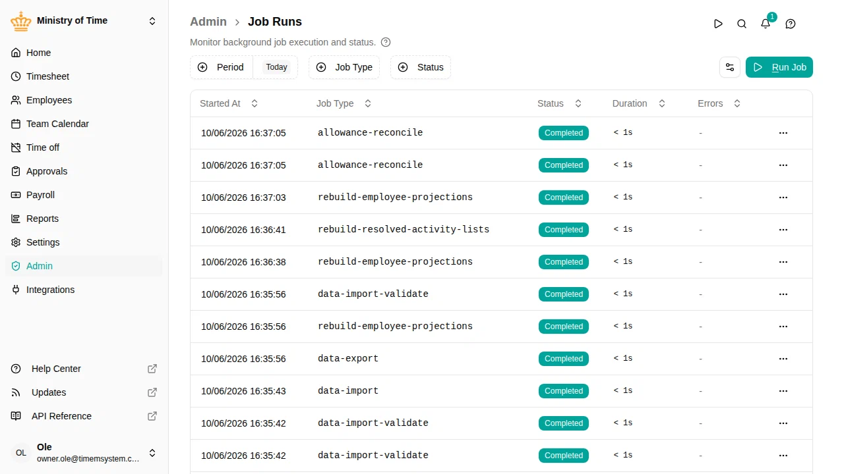Image resolution: width=844 pixels, height=474 pixels.
Task: Click Completed badge of data-export row
Action: coord(564,359)
